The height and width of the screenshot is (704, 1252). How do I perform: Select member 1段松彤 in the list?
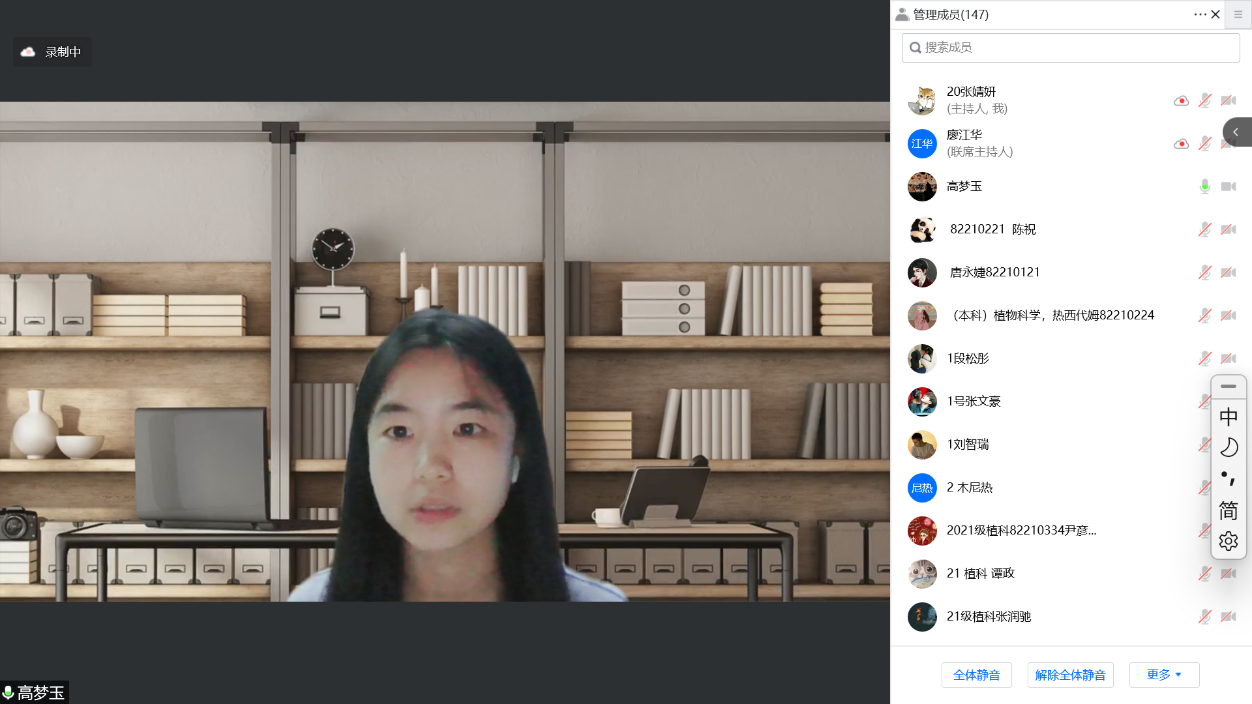968,359
